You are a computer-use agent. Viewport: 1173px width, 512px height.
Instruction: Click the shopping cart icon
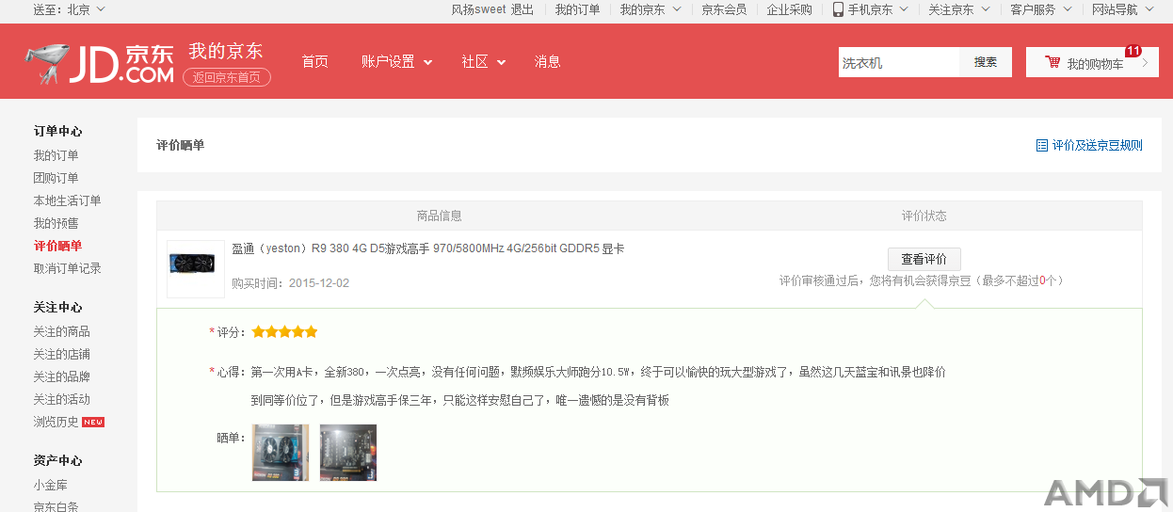pos(1052,62)
